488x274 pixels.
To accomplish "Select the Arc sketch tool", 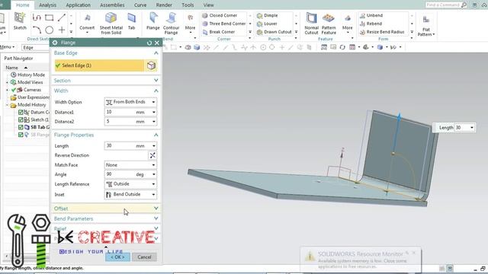I will click(x=37, y=30).
